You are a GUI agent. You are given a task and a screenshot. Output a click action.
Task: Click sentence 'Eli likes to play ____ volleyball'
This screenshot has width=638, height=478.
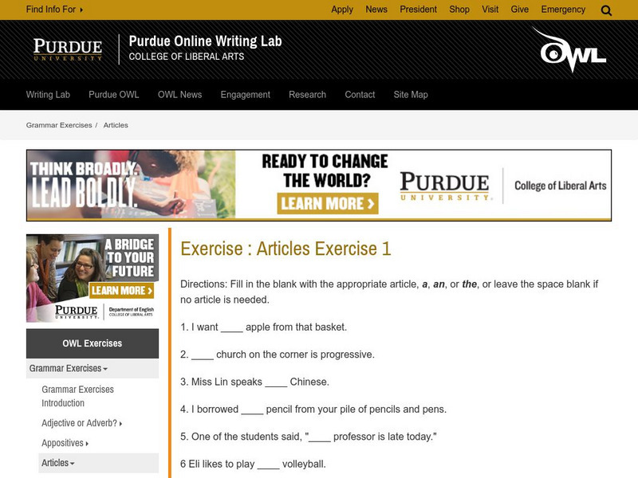(253, 464)
